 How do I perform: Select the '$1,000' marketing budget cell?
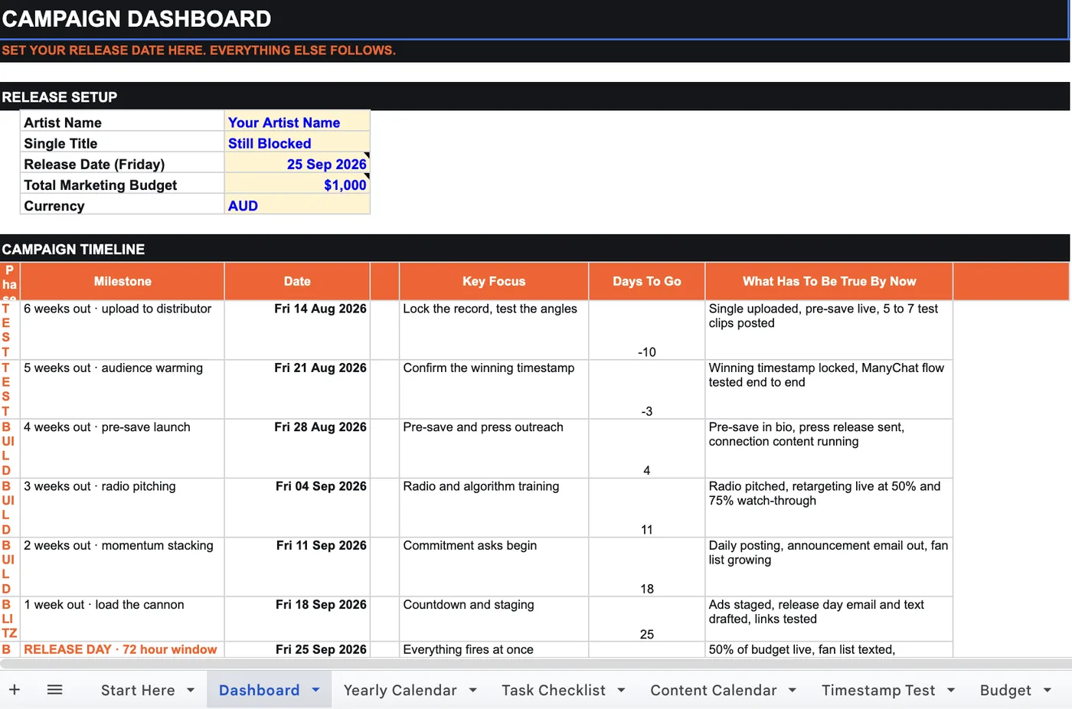297,185
